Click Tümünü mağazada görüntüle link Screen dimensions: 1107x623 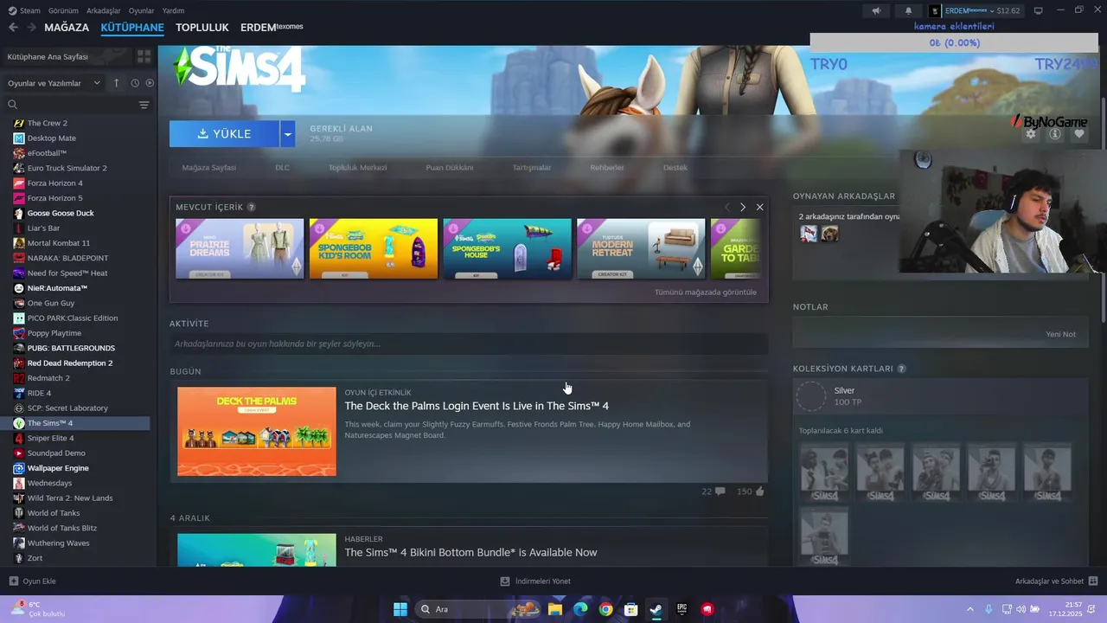click(x=706, y=292)
